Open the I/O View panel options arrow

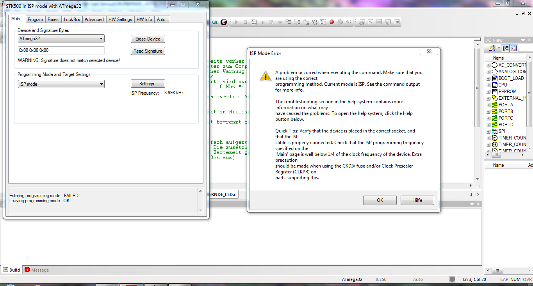[523, 40]
